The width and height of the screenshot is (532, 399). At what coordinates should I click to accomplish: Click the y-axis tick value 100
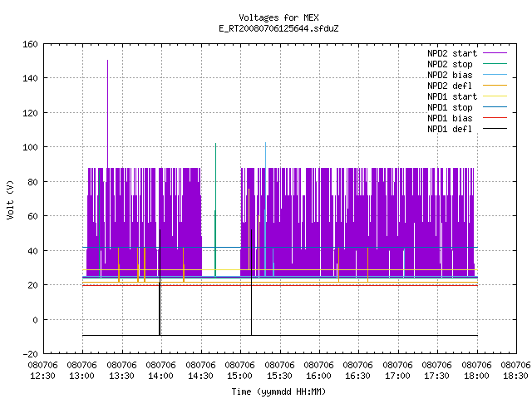(x=30, y=147)
